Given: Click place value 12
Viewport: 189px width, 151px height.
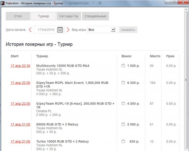Looking at the screenshot, I should pyautogui.click(x=152, y=142).
